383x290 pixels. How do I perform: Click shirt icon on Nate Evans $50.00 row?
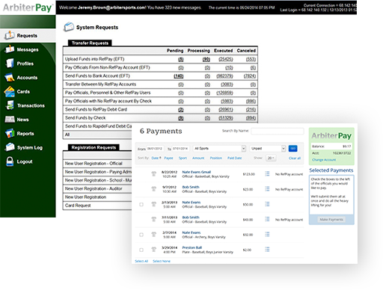(x=154, y=204)
